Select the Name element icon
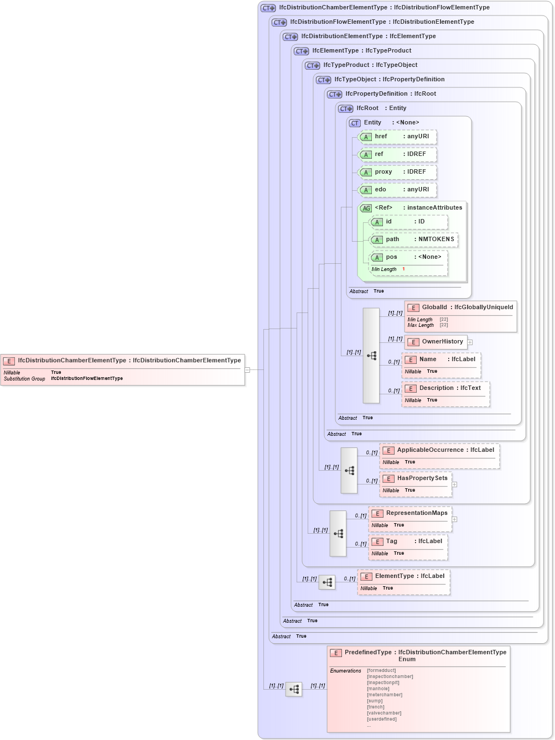Viewport: 555px width, 740px height. tap(411, 359)
